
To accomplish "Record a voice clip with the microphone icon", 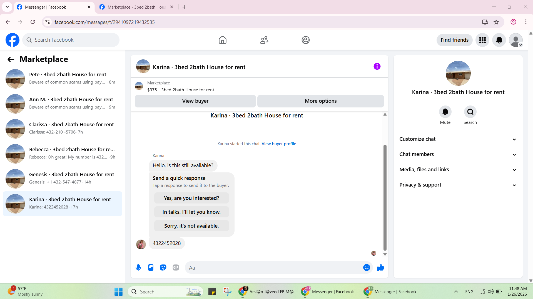I will [x=138, y=268].
